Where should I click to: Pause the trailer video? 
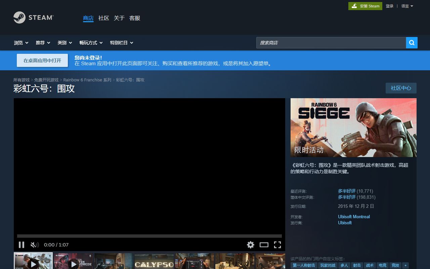pos(21,245)
